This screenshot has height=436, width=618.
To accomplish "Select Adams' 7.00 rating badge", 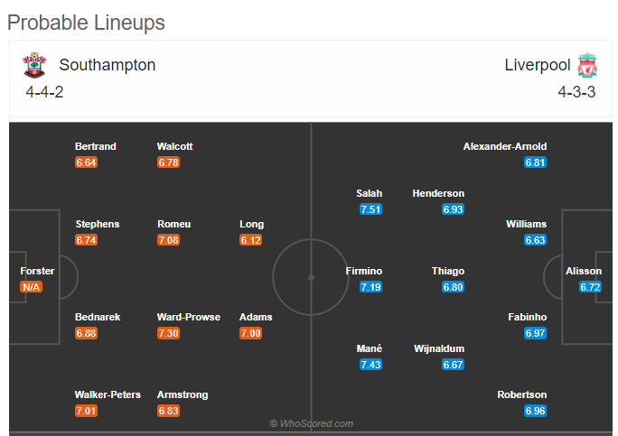I will pyautogui.click(x=250, y=333).
